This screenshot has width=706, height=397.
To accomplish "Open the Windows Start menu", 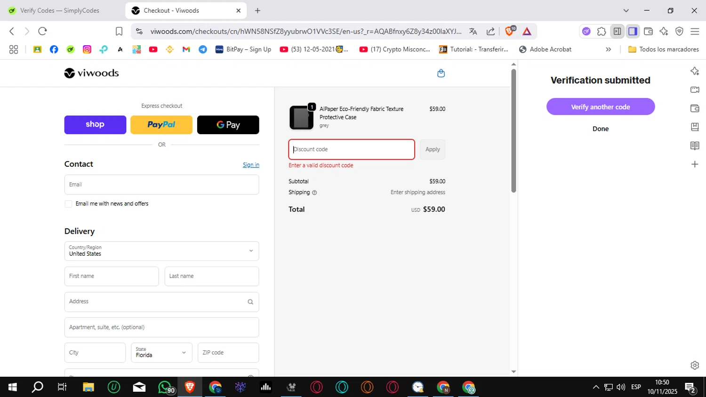I will coord(13,387).
